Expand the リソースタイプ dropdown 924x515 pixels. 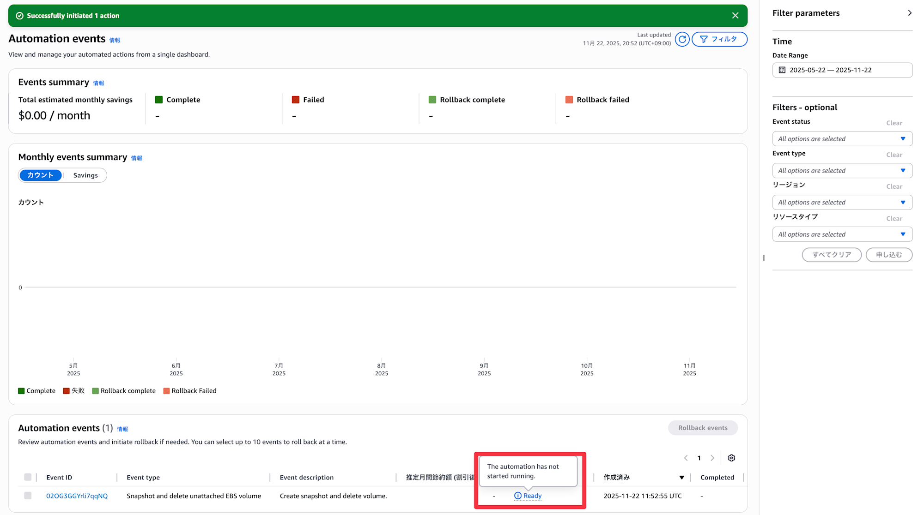coord(842,234)
